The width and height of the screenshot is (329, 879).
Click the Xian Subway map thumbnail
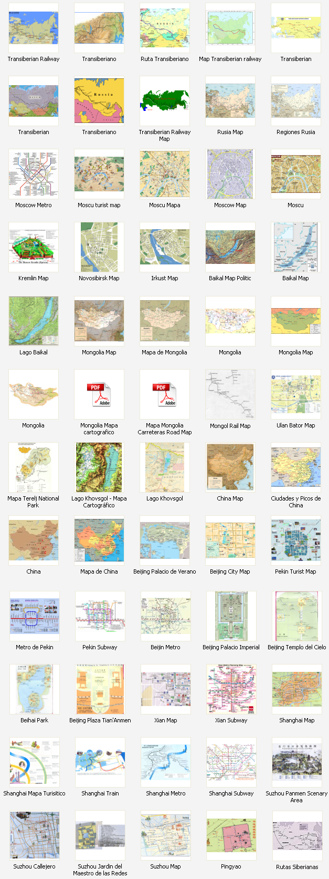coord(231,689)
